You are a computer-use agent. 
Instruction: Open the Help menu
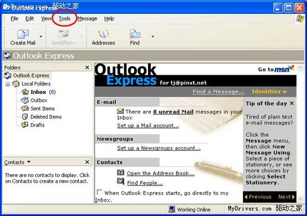pyautogui.click(x=109, y=18)
